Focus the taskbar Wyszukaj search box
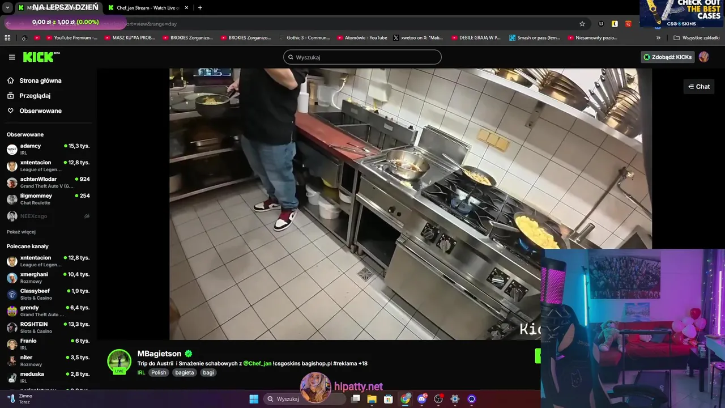 tap(306, 399)
